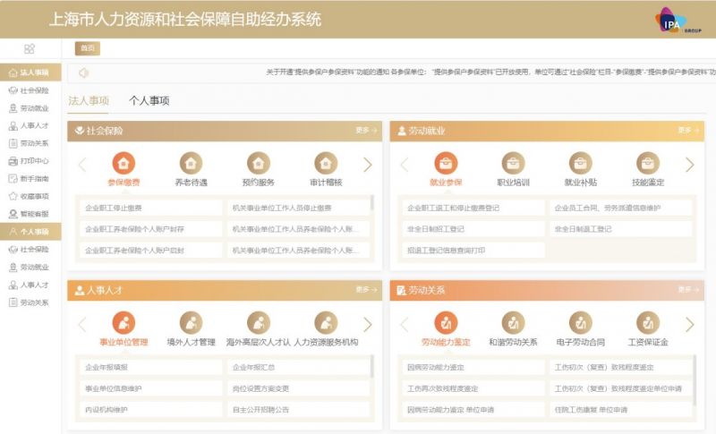Open 非全日制招工登记
This screenshot has height=434, width=716.
pos(473,229)
